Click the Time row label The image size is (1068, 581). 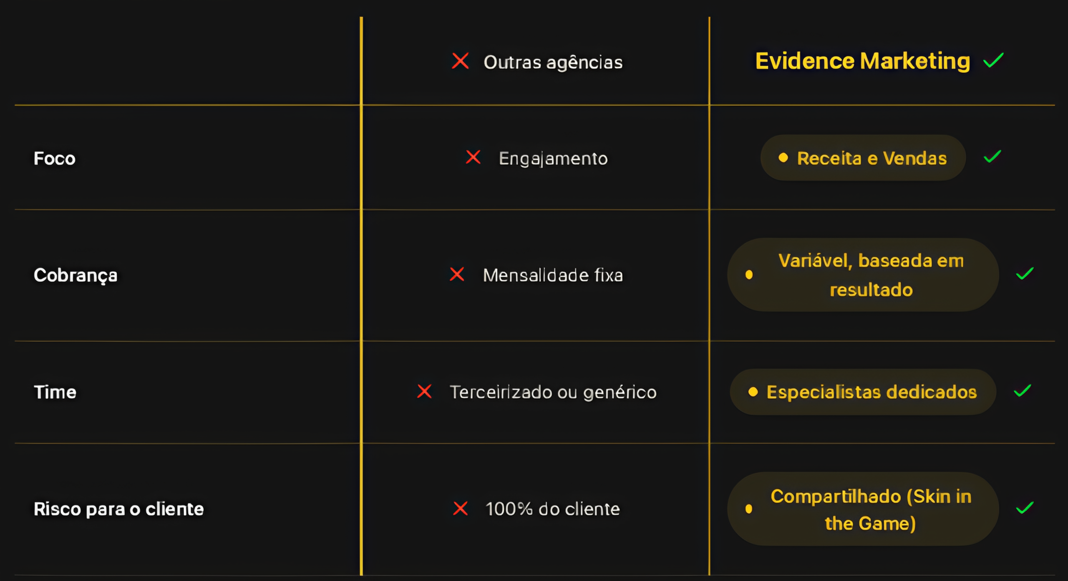pos(55,392)
